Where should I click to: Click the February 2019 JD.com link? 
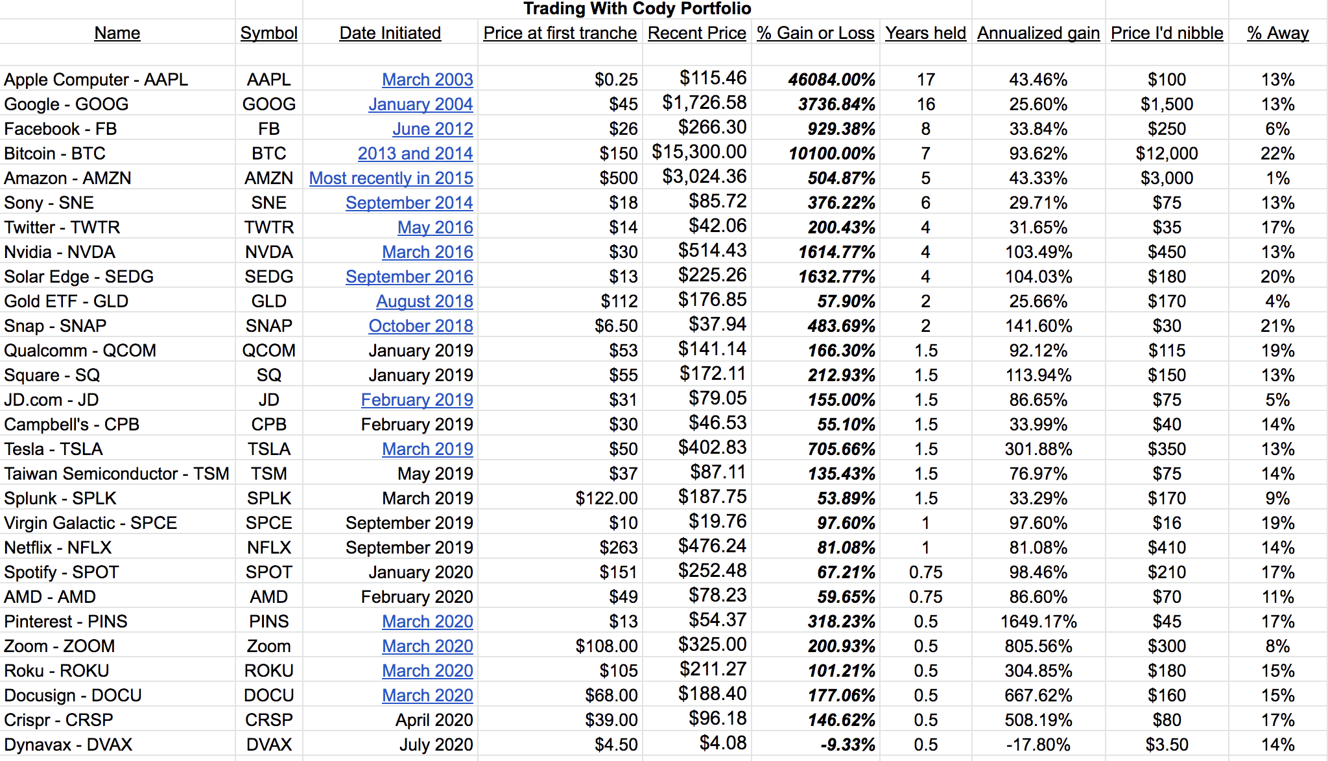(x=417, y=400)
